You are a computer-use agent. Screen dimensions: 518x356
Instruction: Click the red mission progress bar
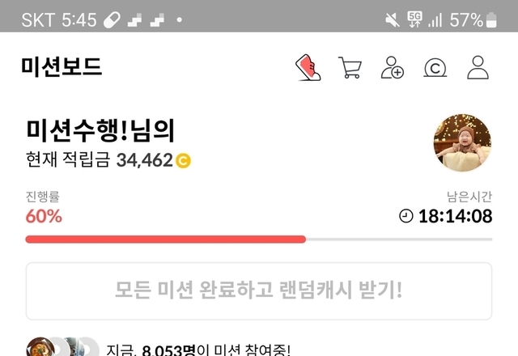pyautogui.click(x=165, y=239)
